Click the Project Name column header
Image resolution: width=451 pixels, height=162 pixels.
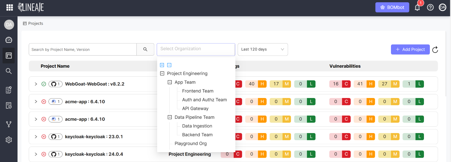(x=55, y=66)
